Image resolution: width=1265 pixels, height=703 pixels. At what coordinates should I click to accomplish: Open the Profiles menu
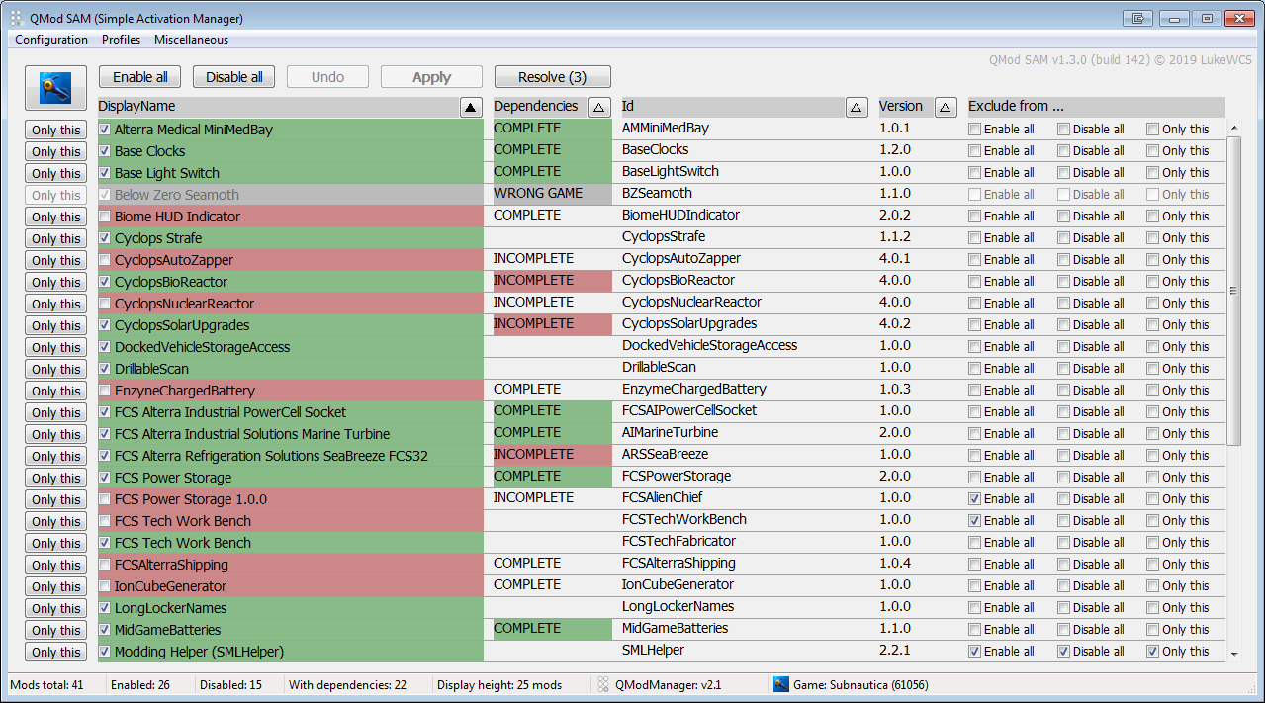[121, 40]
